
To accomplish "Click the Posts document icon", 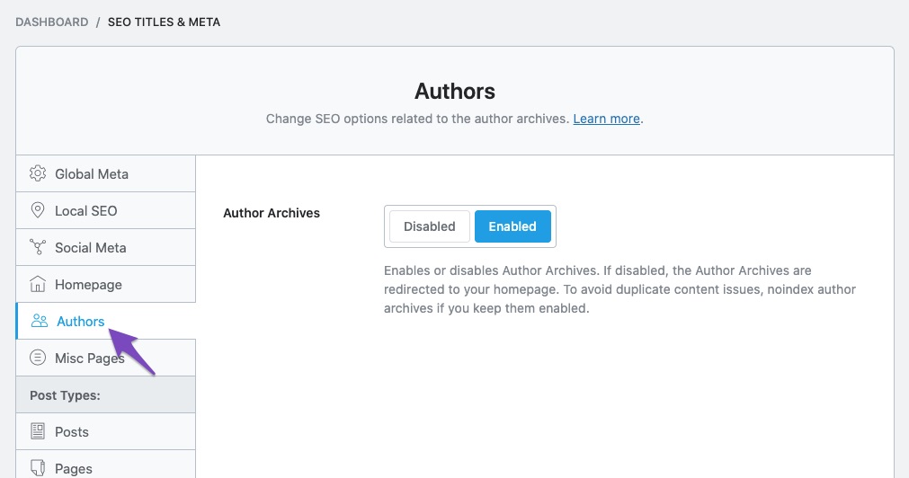I will [x=38, y=431].
